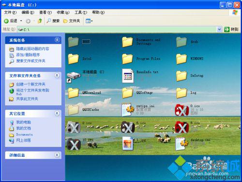Expand the 详细信息 panel
The height and width of the screenshot is (182, 242).
57,155
